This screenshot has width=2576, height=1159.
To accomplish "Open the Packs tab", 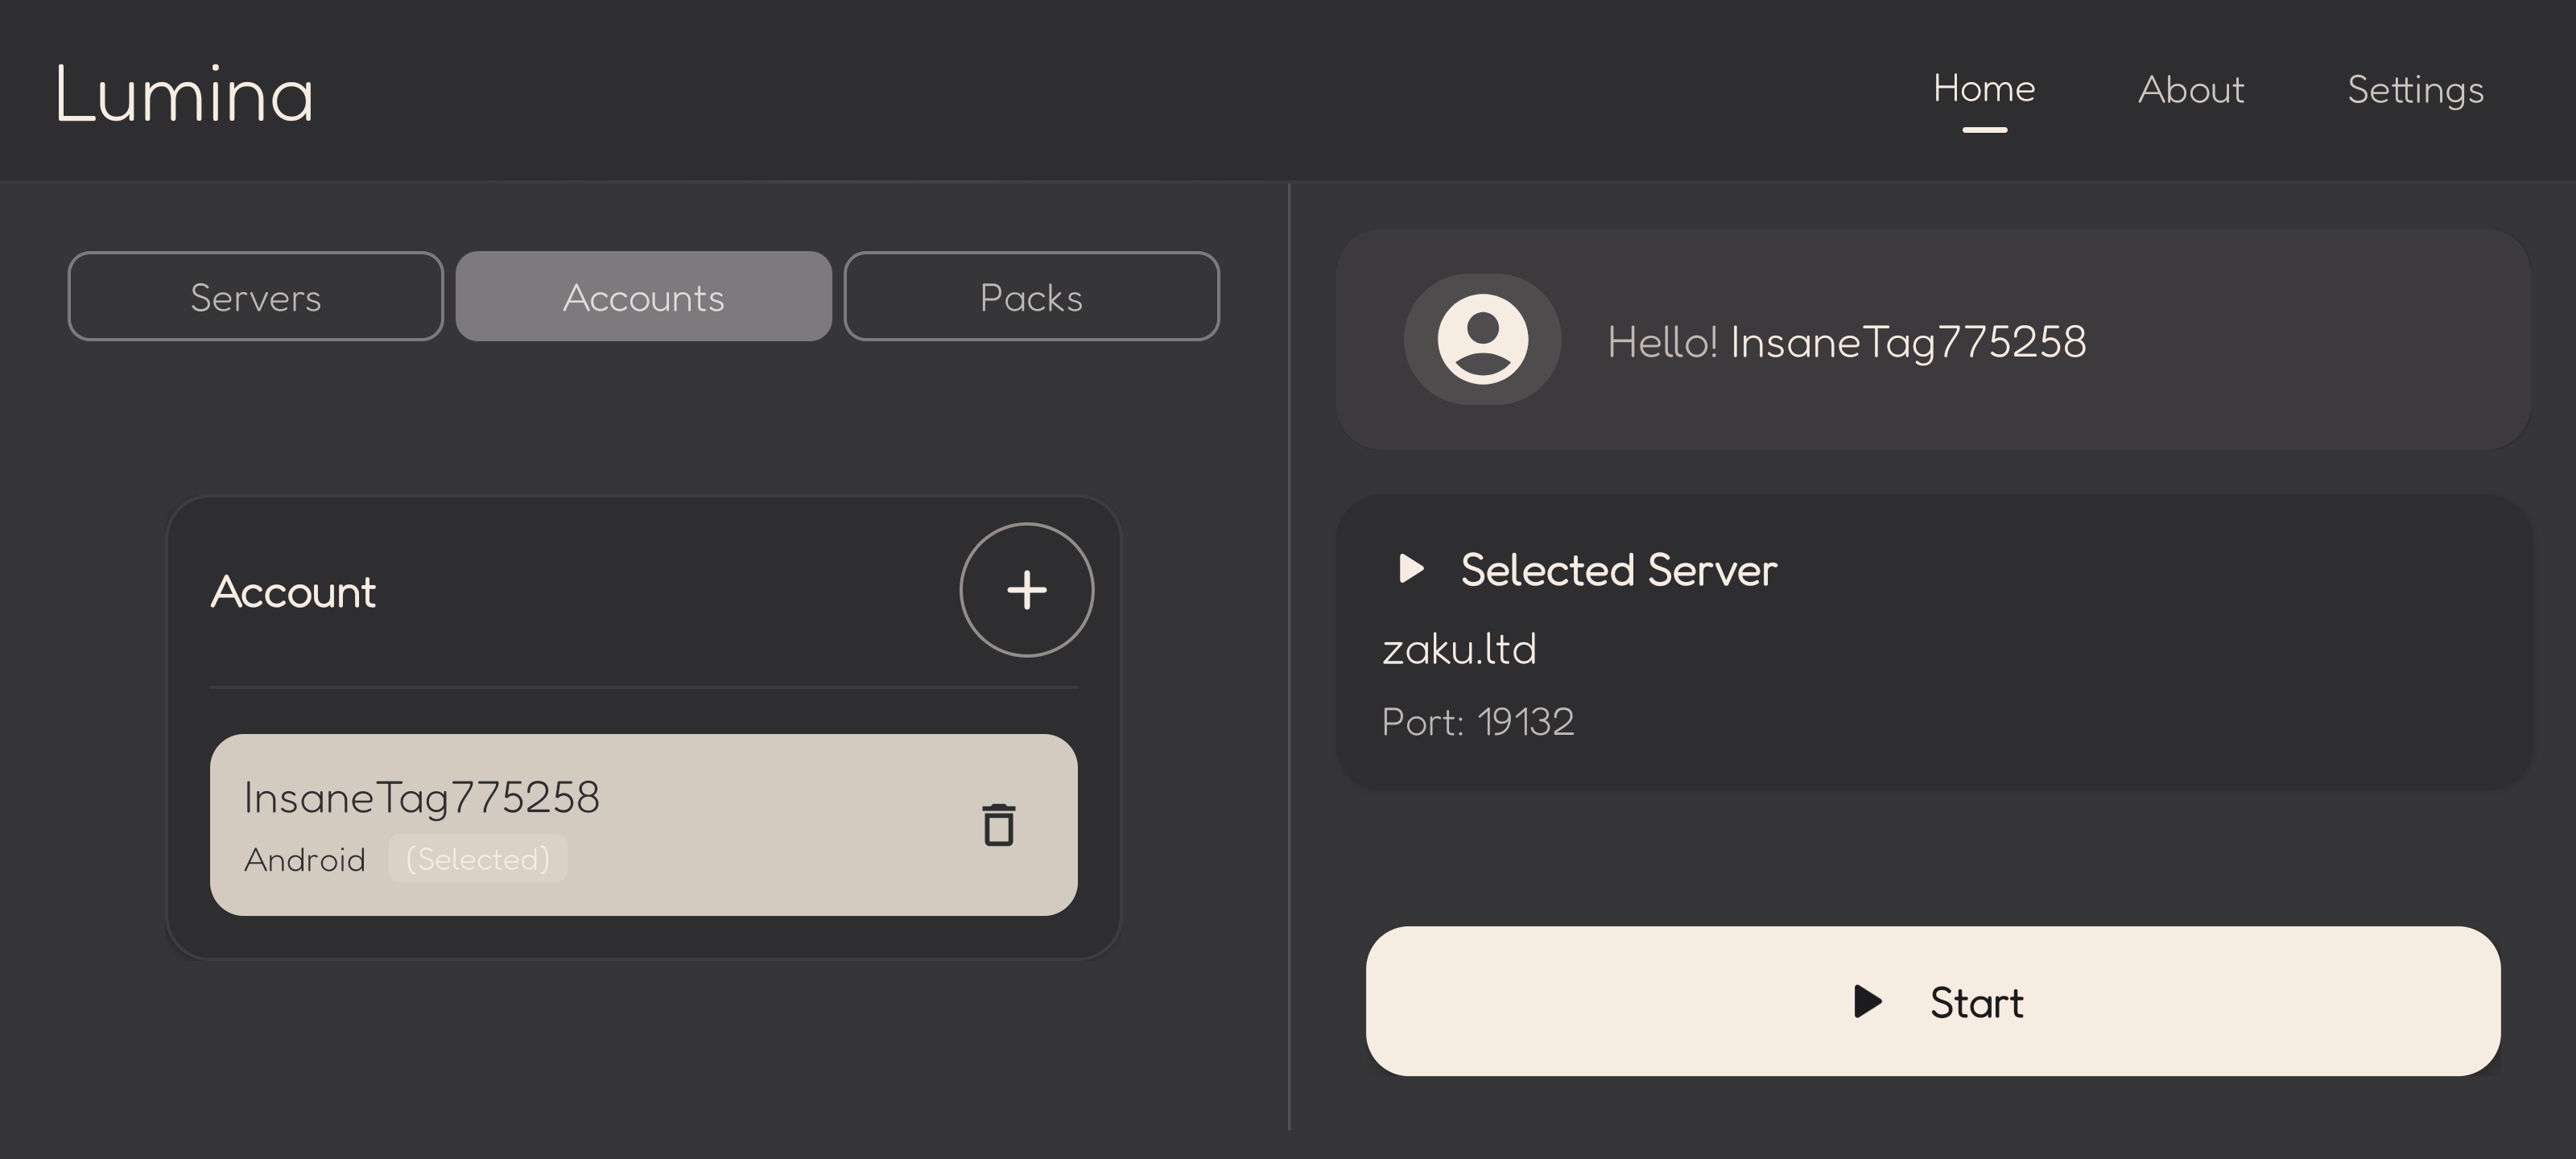I will pyautogui.click(x=1032, y=297).
